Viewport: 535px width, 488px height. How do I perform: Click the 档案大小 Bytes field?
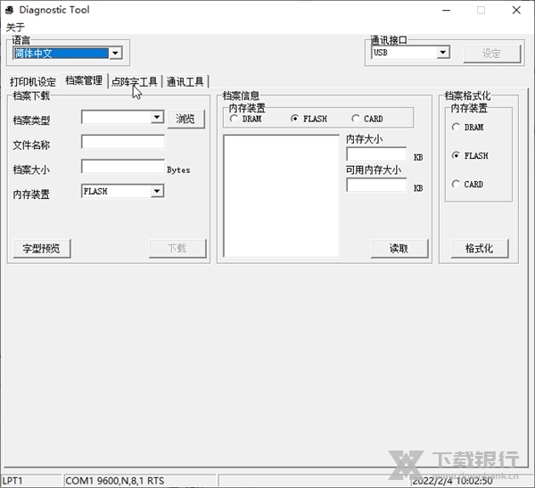[123, 166]
